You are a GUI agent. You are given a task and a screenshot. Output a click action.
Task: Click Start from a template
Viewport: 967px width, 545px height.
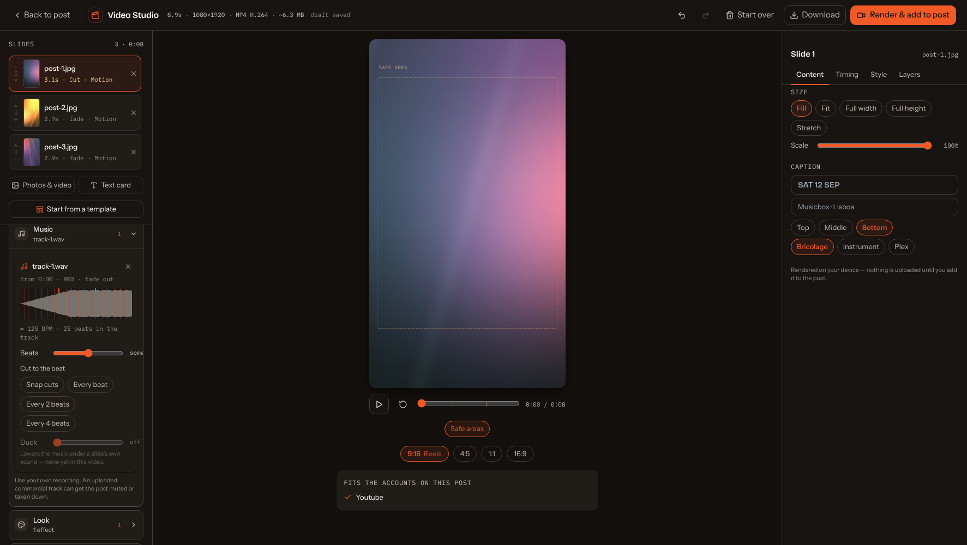[x=76, y=209]
